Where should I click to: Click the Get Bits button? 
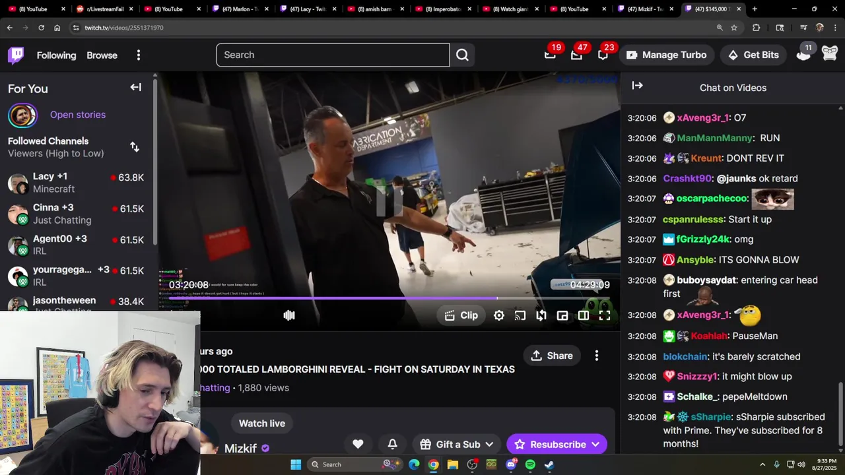click(x=753, y=55)
